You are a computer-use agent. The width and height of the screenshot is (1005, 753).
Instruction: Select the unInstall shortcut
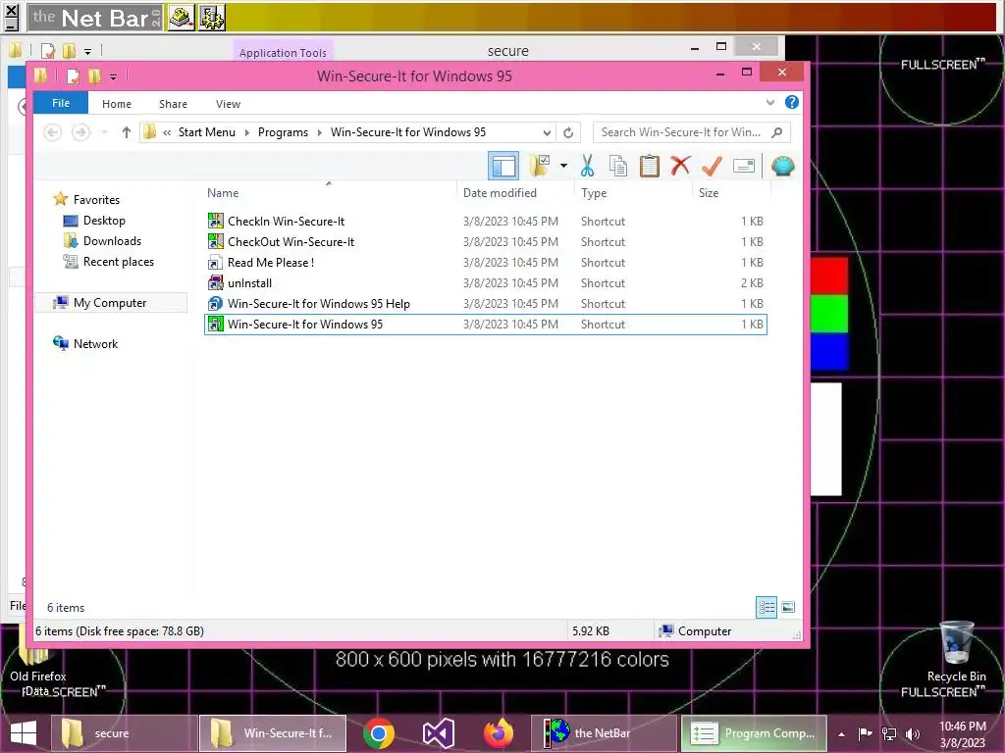click(x=485, y=282)
